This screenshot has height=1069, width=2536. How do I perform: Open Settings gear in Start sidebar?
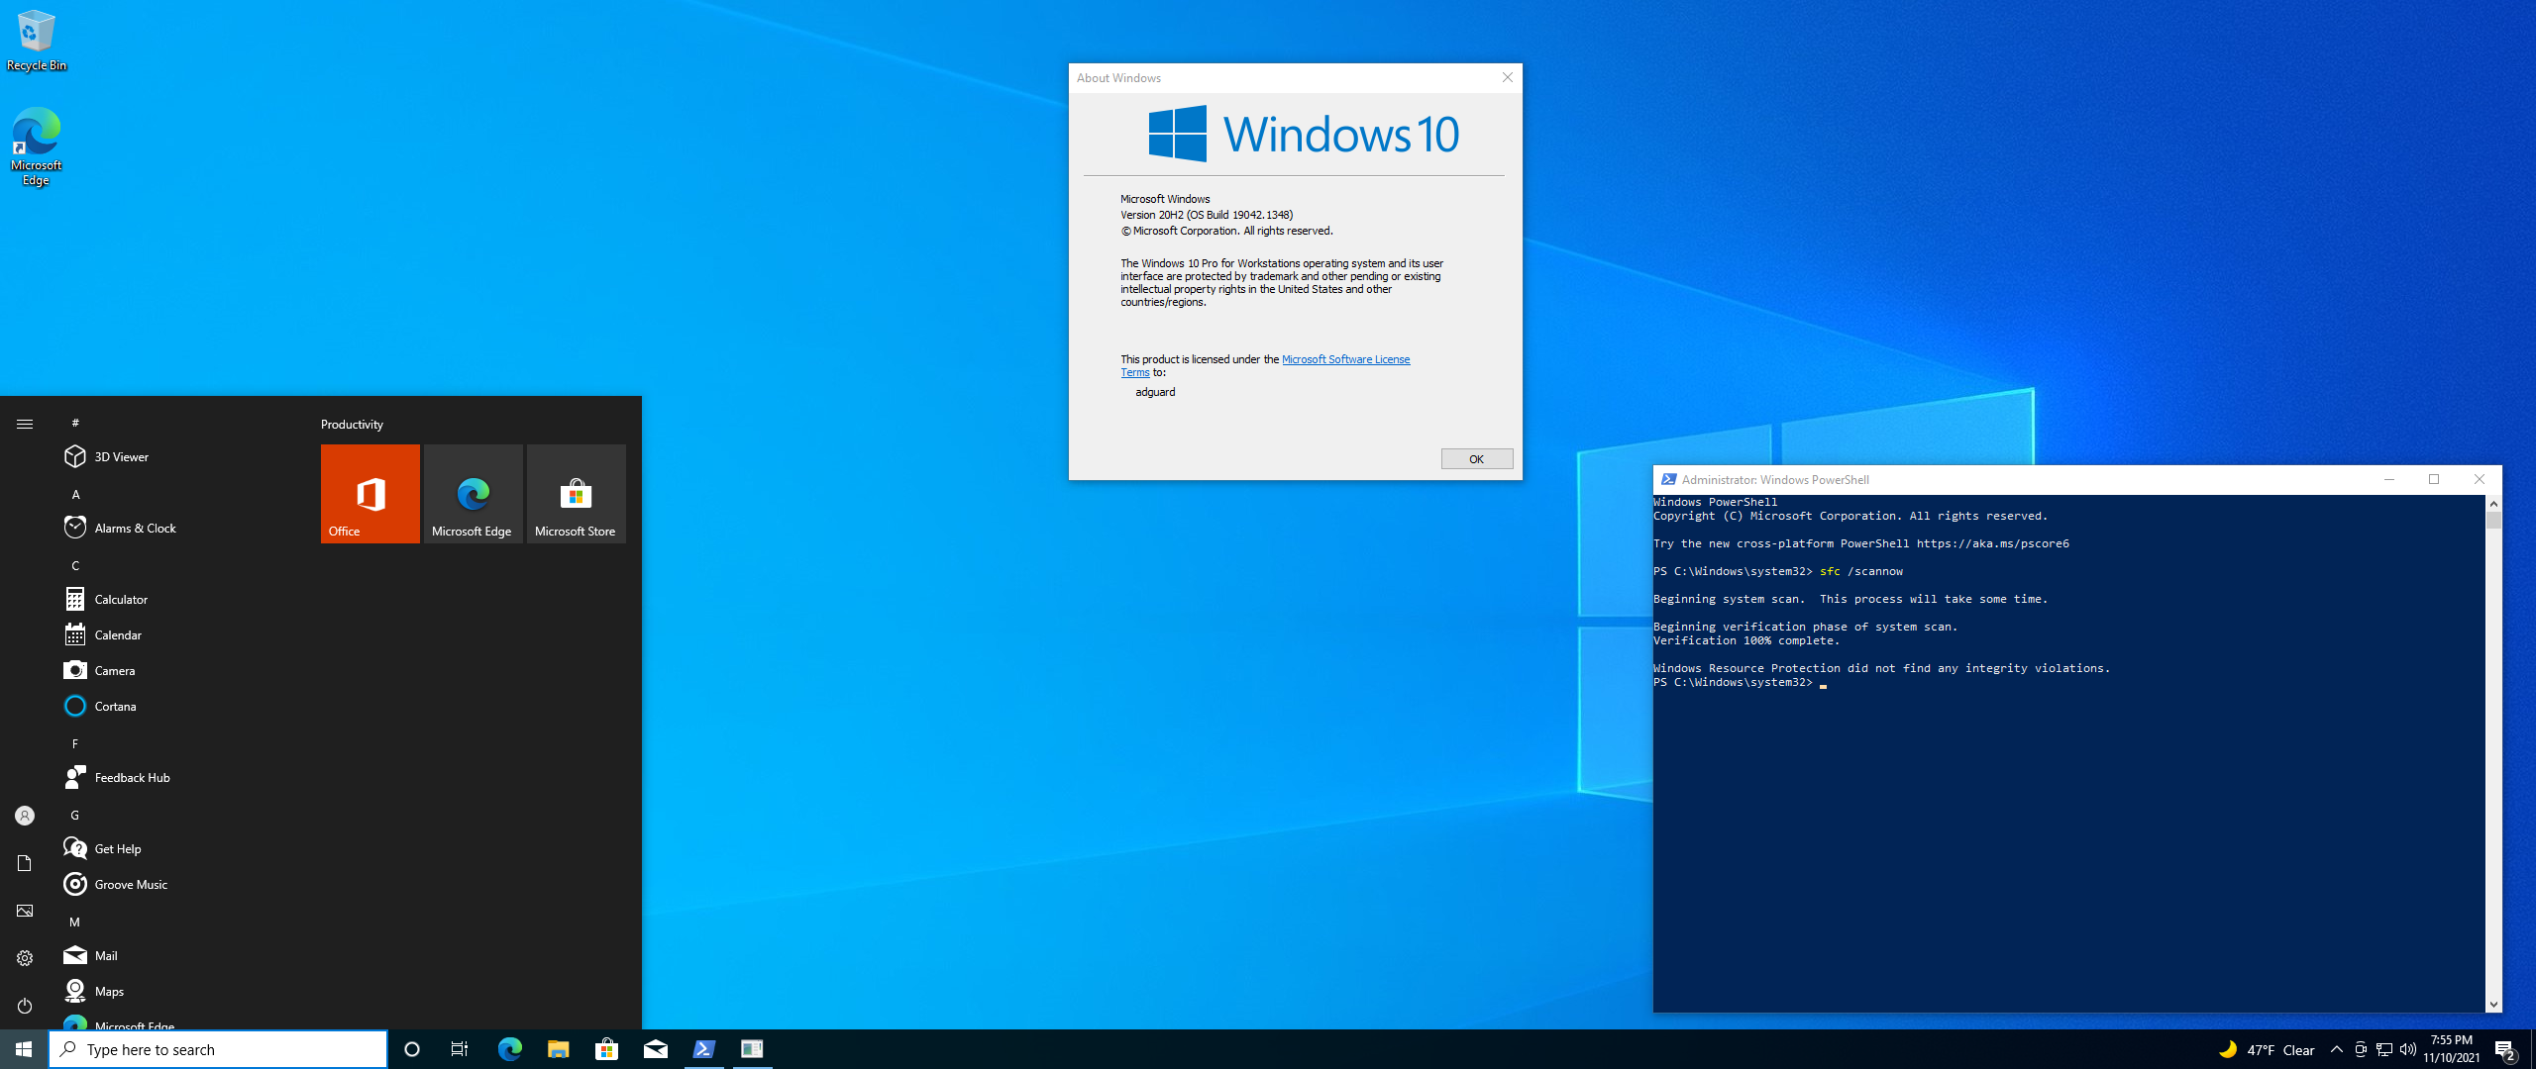point(25,958)
